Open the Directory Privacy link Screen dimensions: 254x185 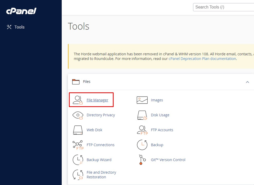point(101,115)
